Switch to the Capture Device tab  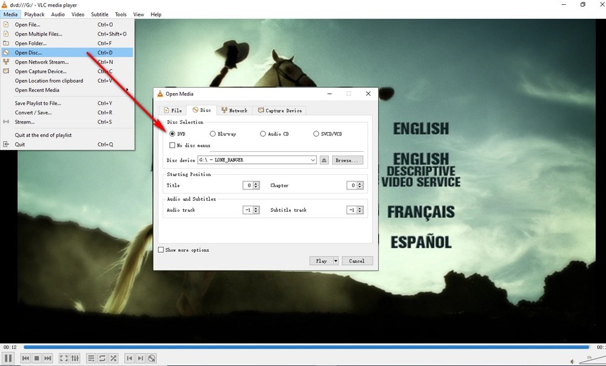click(280, 110)
